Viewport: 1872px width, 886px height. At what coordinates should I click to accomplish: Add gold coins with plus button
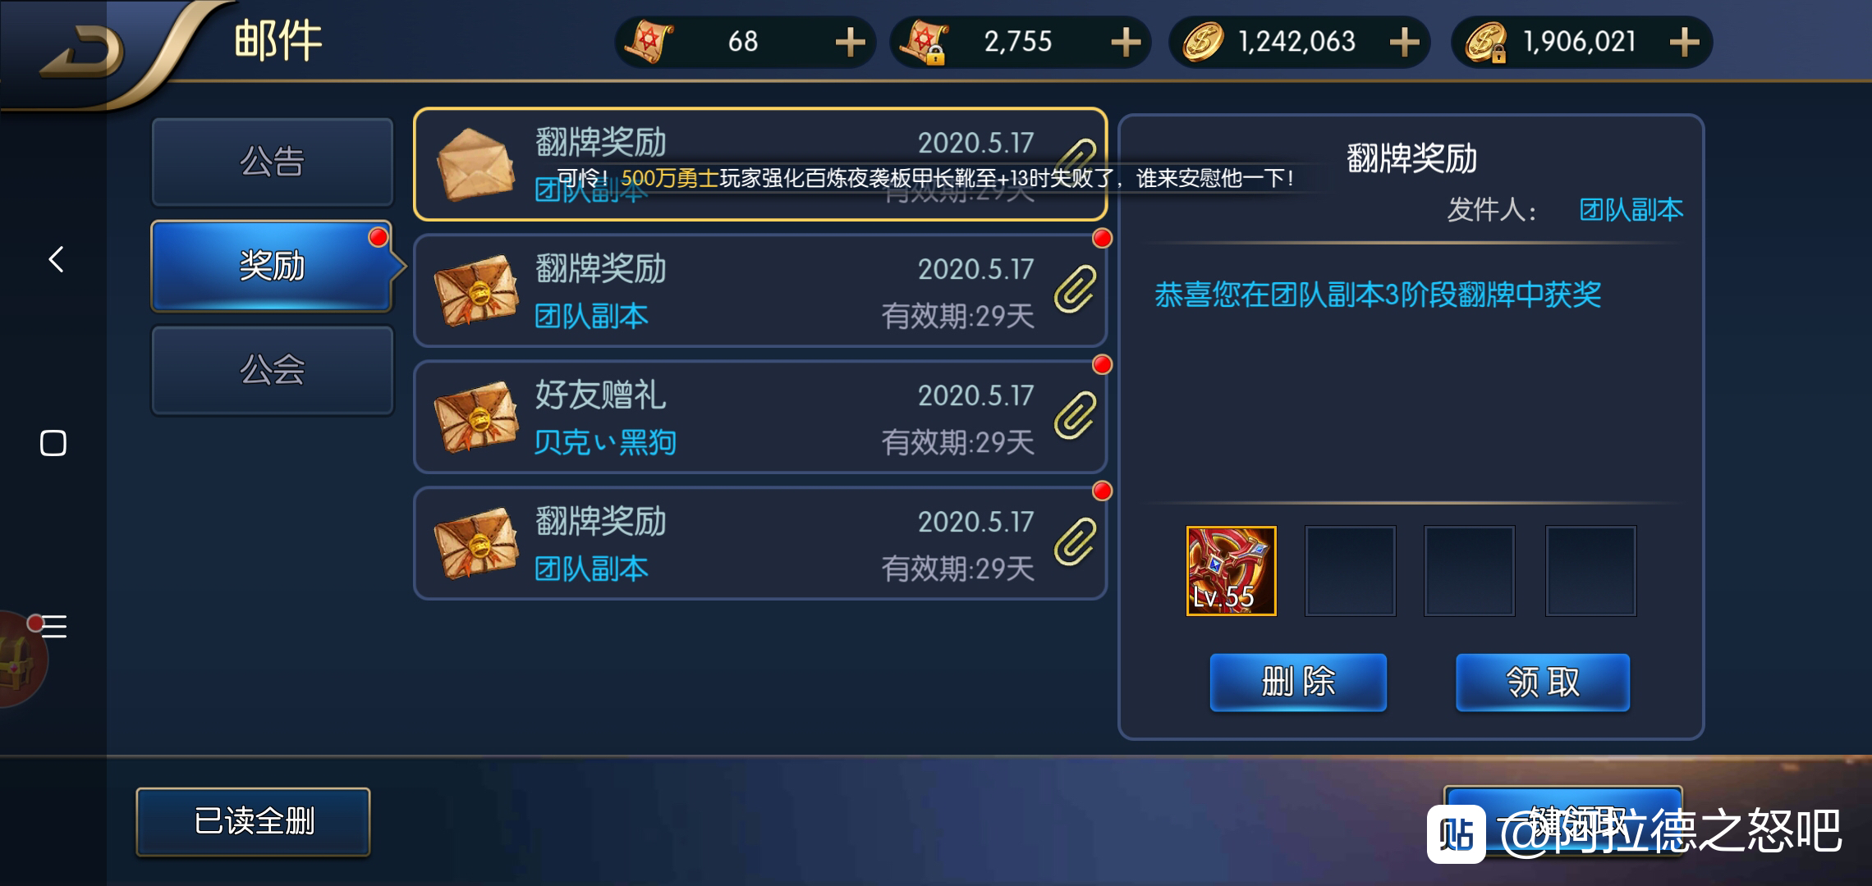tap(1405, 42)
